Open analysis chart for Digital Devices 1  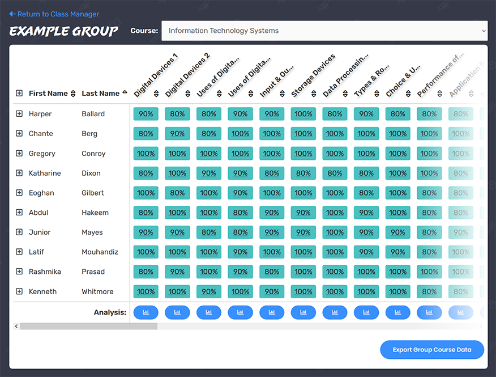click(146, 312)
